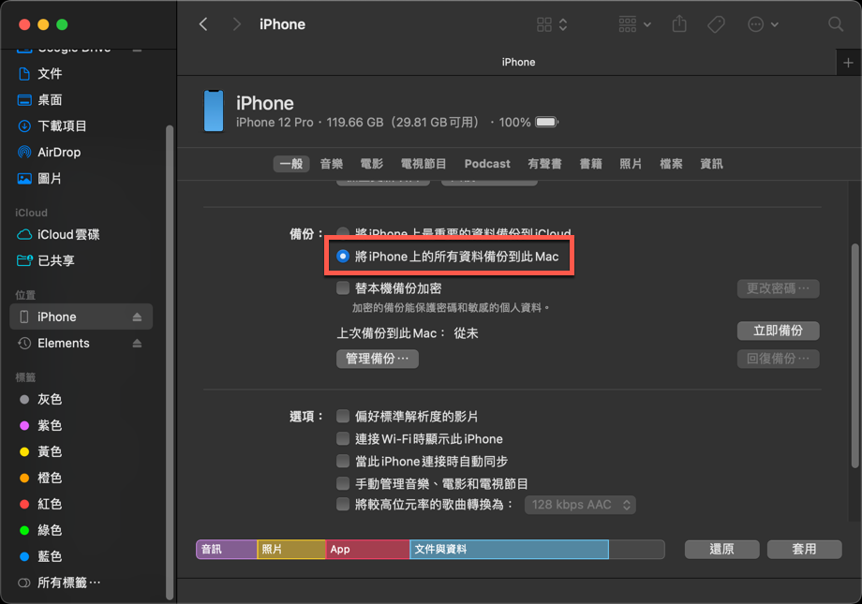Go back with the left chevron
862x604 pixels.
pos(203,24)
